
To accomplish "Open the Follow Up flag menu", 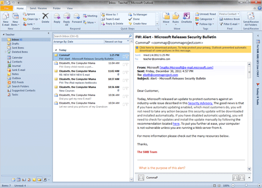I will 205,24.
